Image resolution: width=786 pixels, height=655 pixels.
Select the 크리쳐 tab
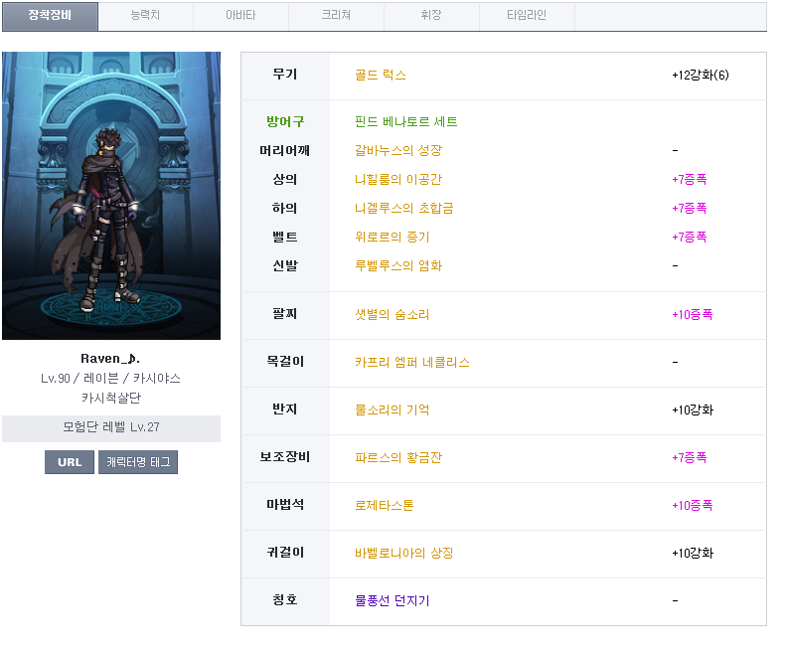[x=336, y=16]
